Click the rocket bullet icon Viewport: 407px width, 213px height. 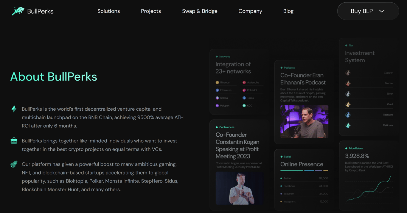click(14, 164)
